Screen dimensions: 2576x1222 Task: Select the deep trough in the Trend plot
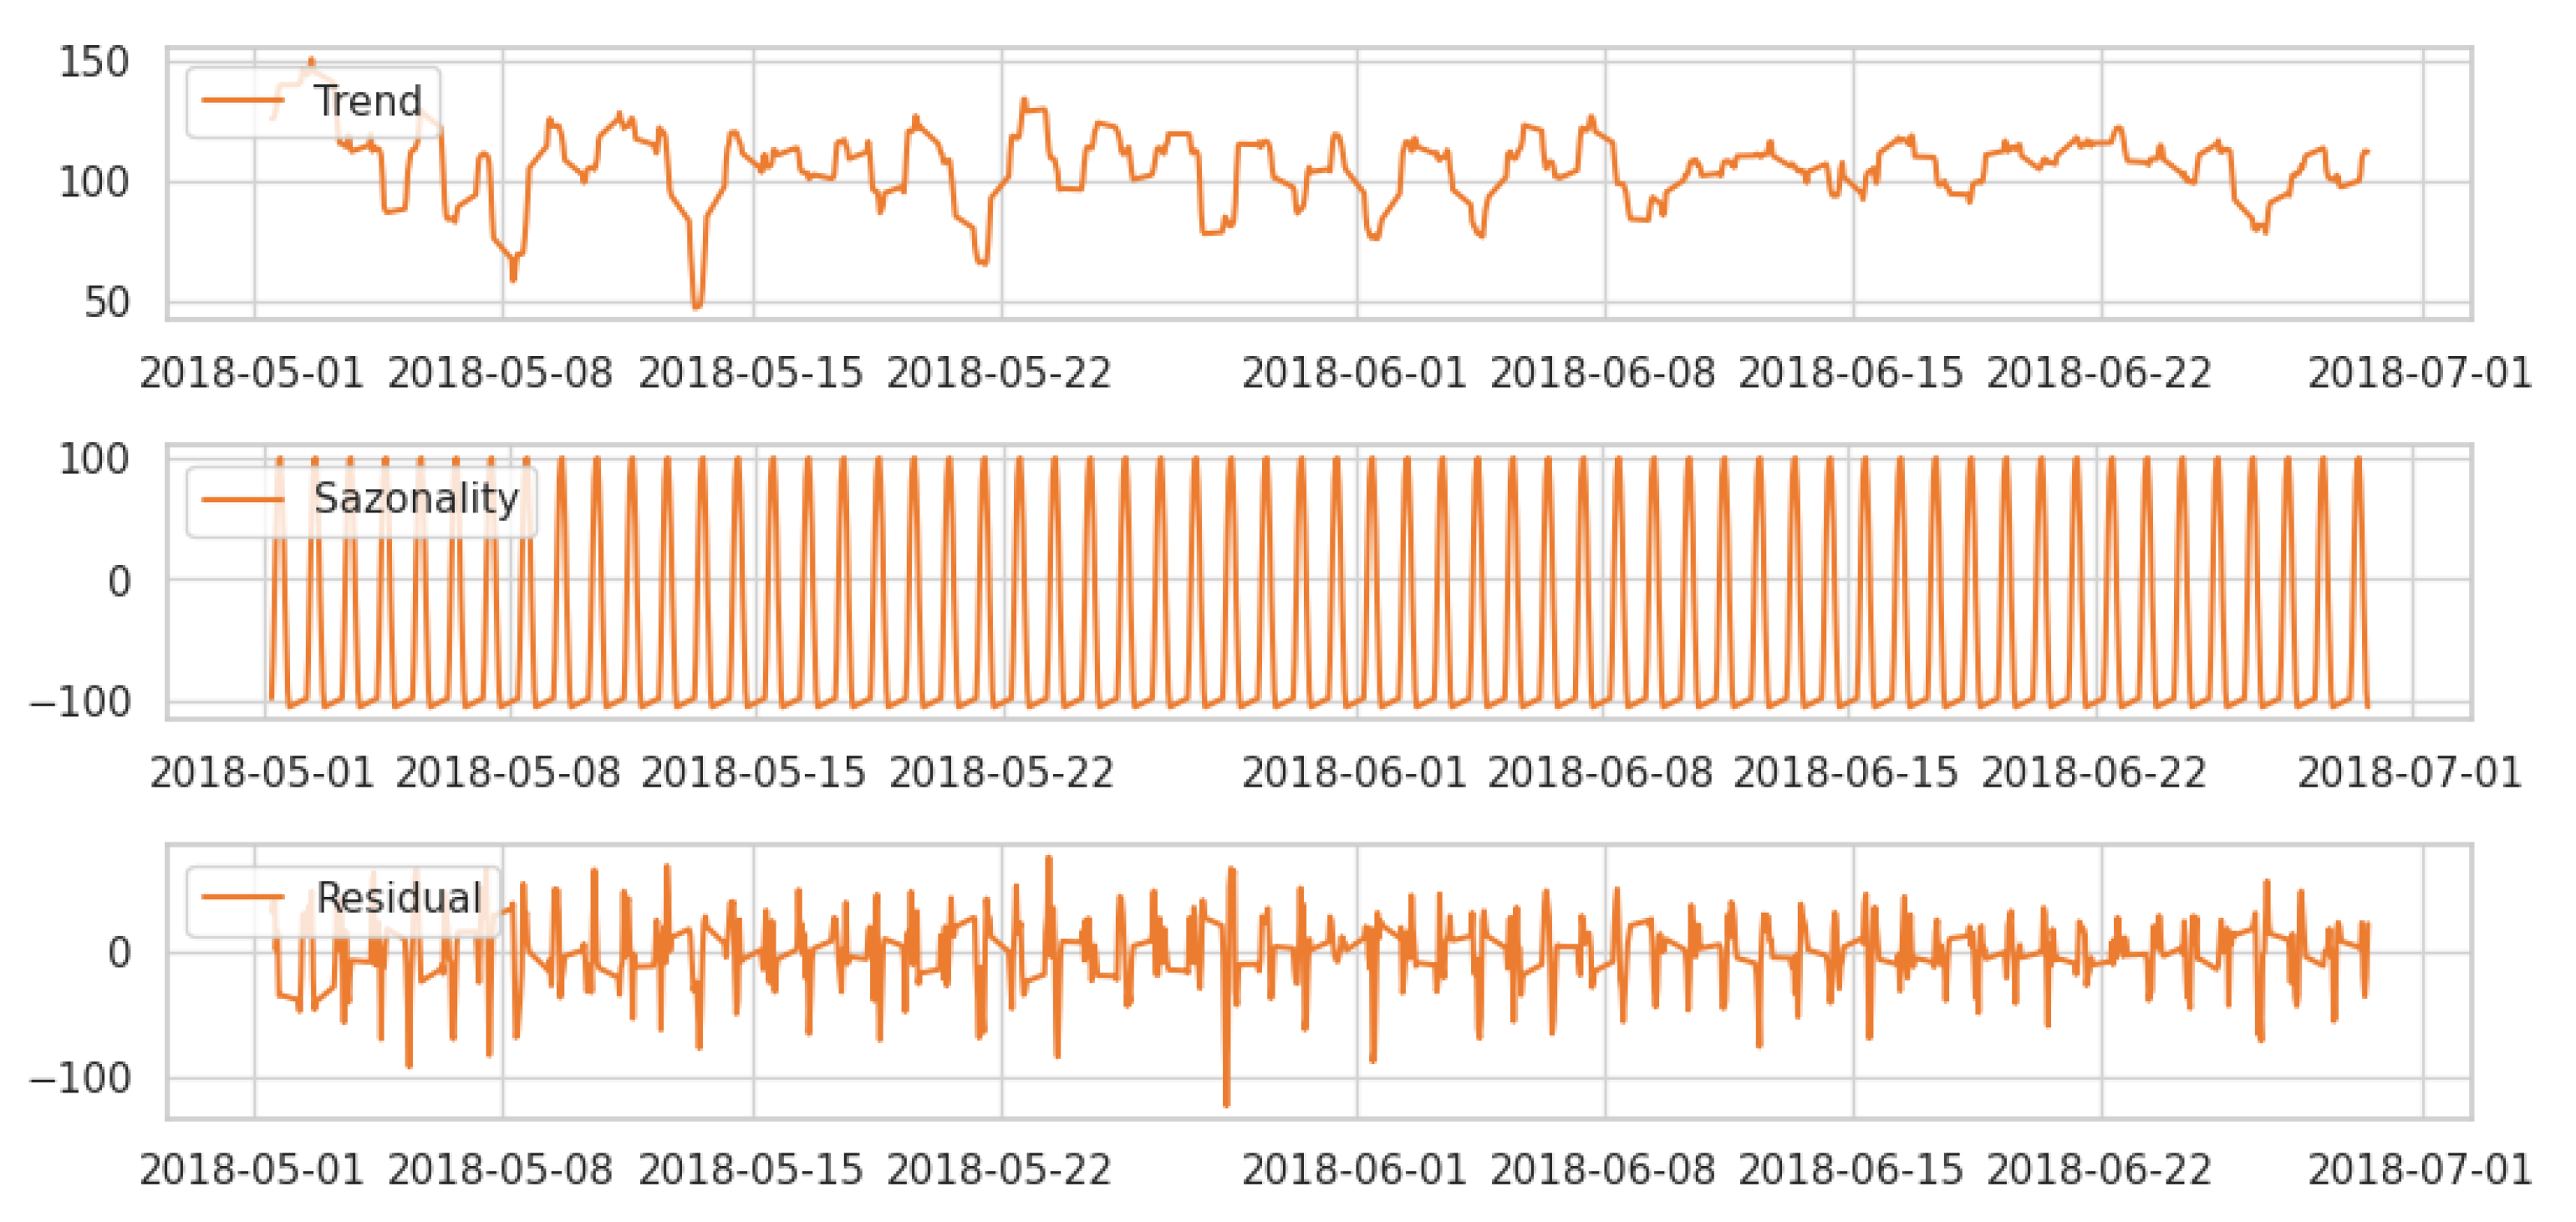click(698, 305)
